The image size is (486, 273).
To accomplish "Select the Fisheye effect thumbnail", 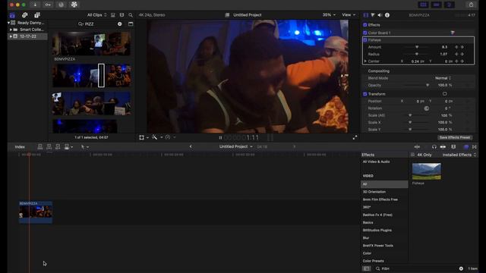I will 427,171.
